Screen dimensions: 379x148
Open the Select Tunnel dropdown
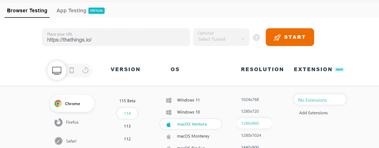221,37
